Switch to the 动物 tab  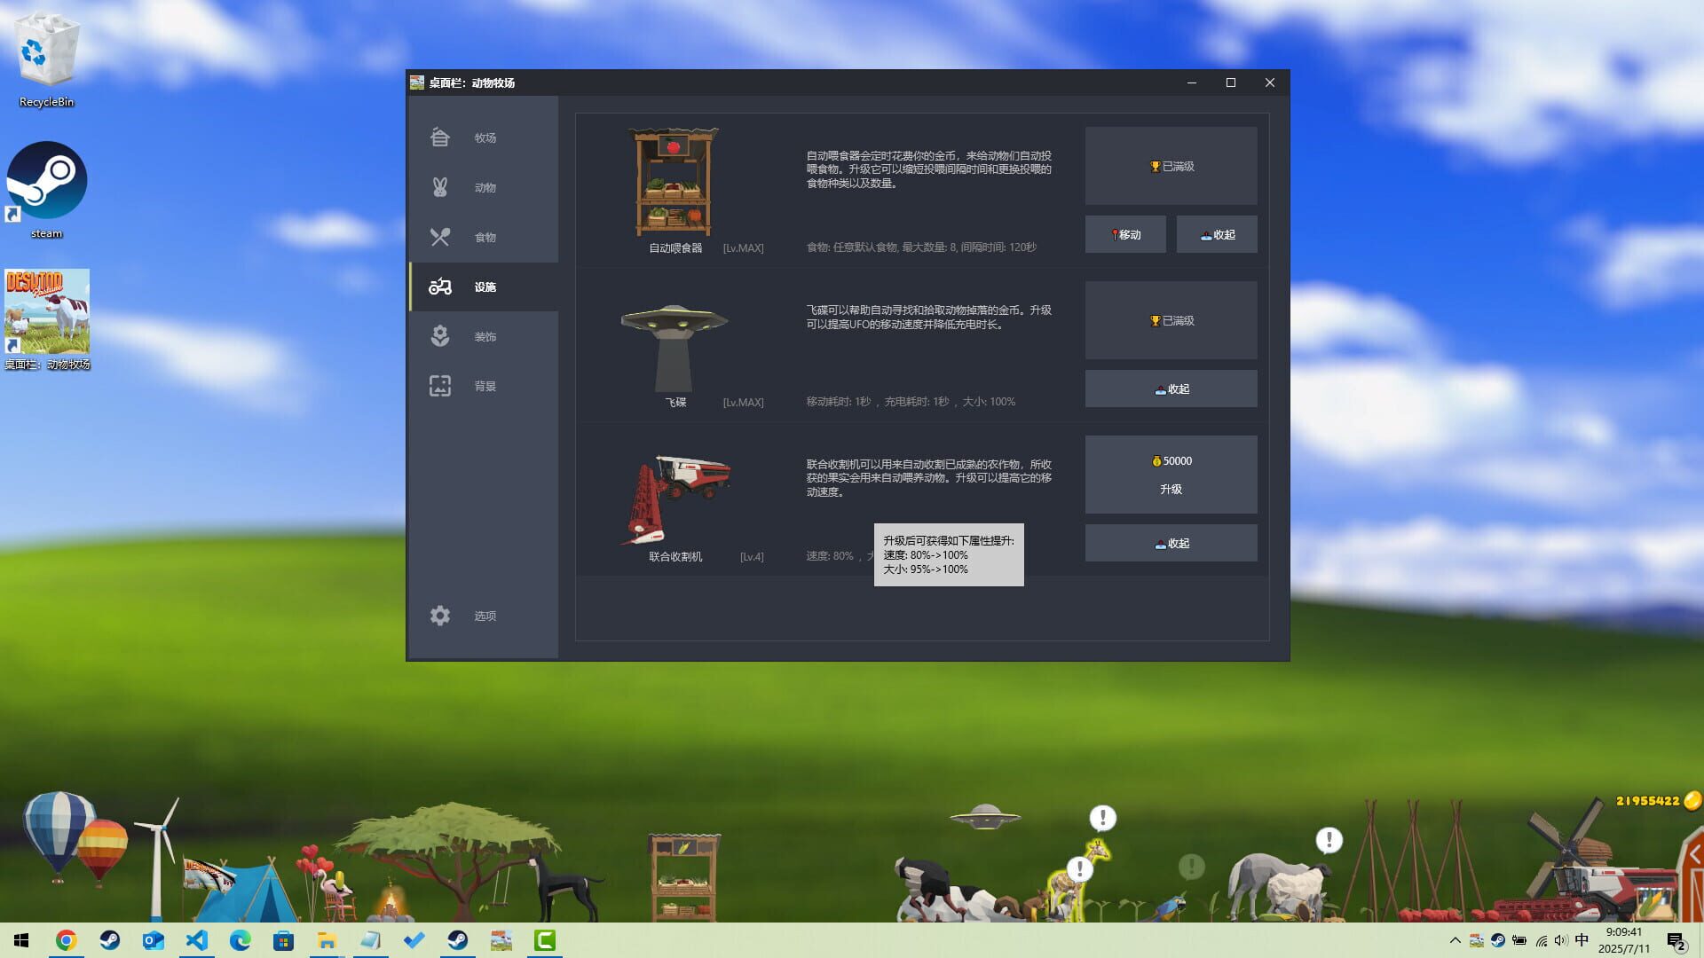point(439,187)
